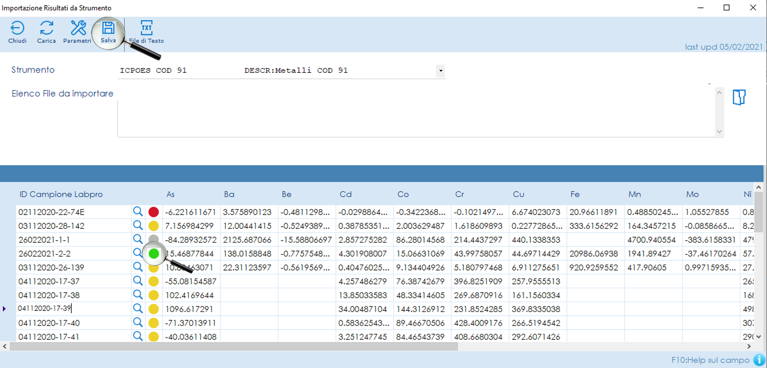The image size is (767, 368).
Task: Click magnifier icon for sample 04112020-17-40
Action: (x=138, y=322)
